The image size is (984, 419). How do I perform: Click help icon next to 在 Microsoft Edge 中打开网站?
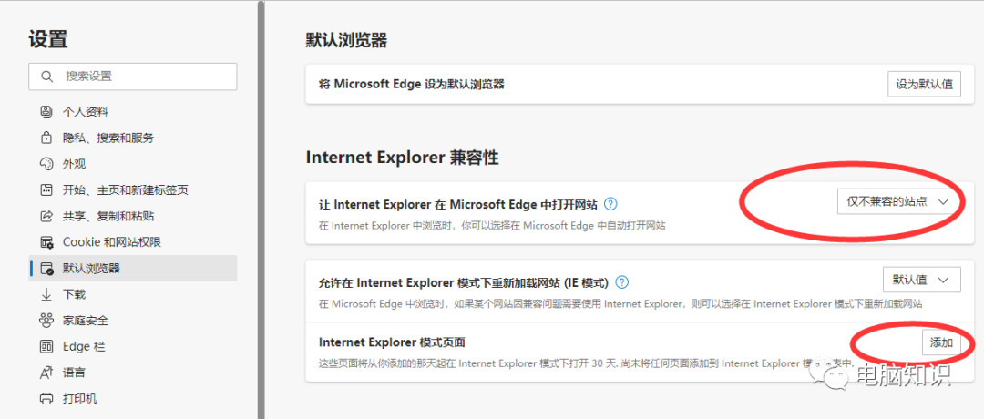coord(610,204)
